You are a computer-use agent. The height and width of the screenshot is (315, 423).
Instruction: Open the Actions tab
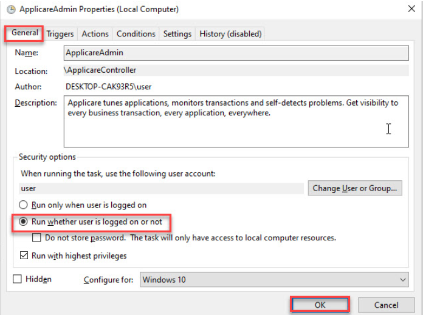[x=95, y=34]
